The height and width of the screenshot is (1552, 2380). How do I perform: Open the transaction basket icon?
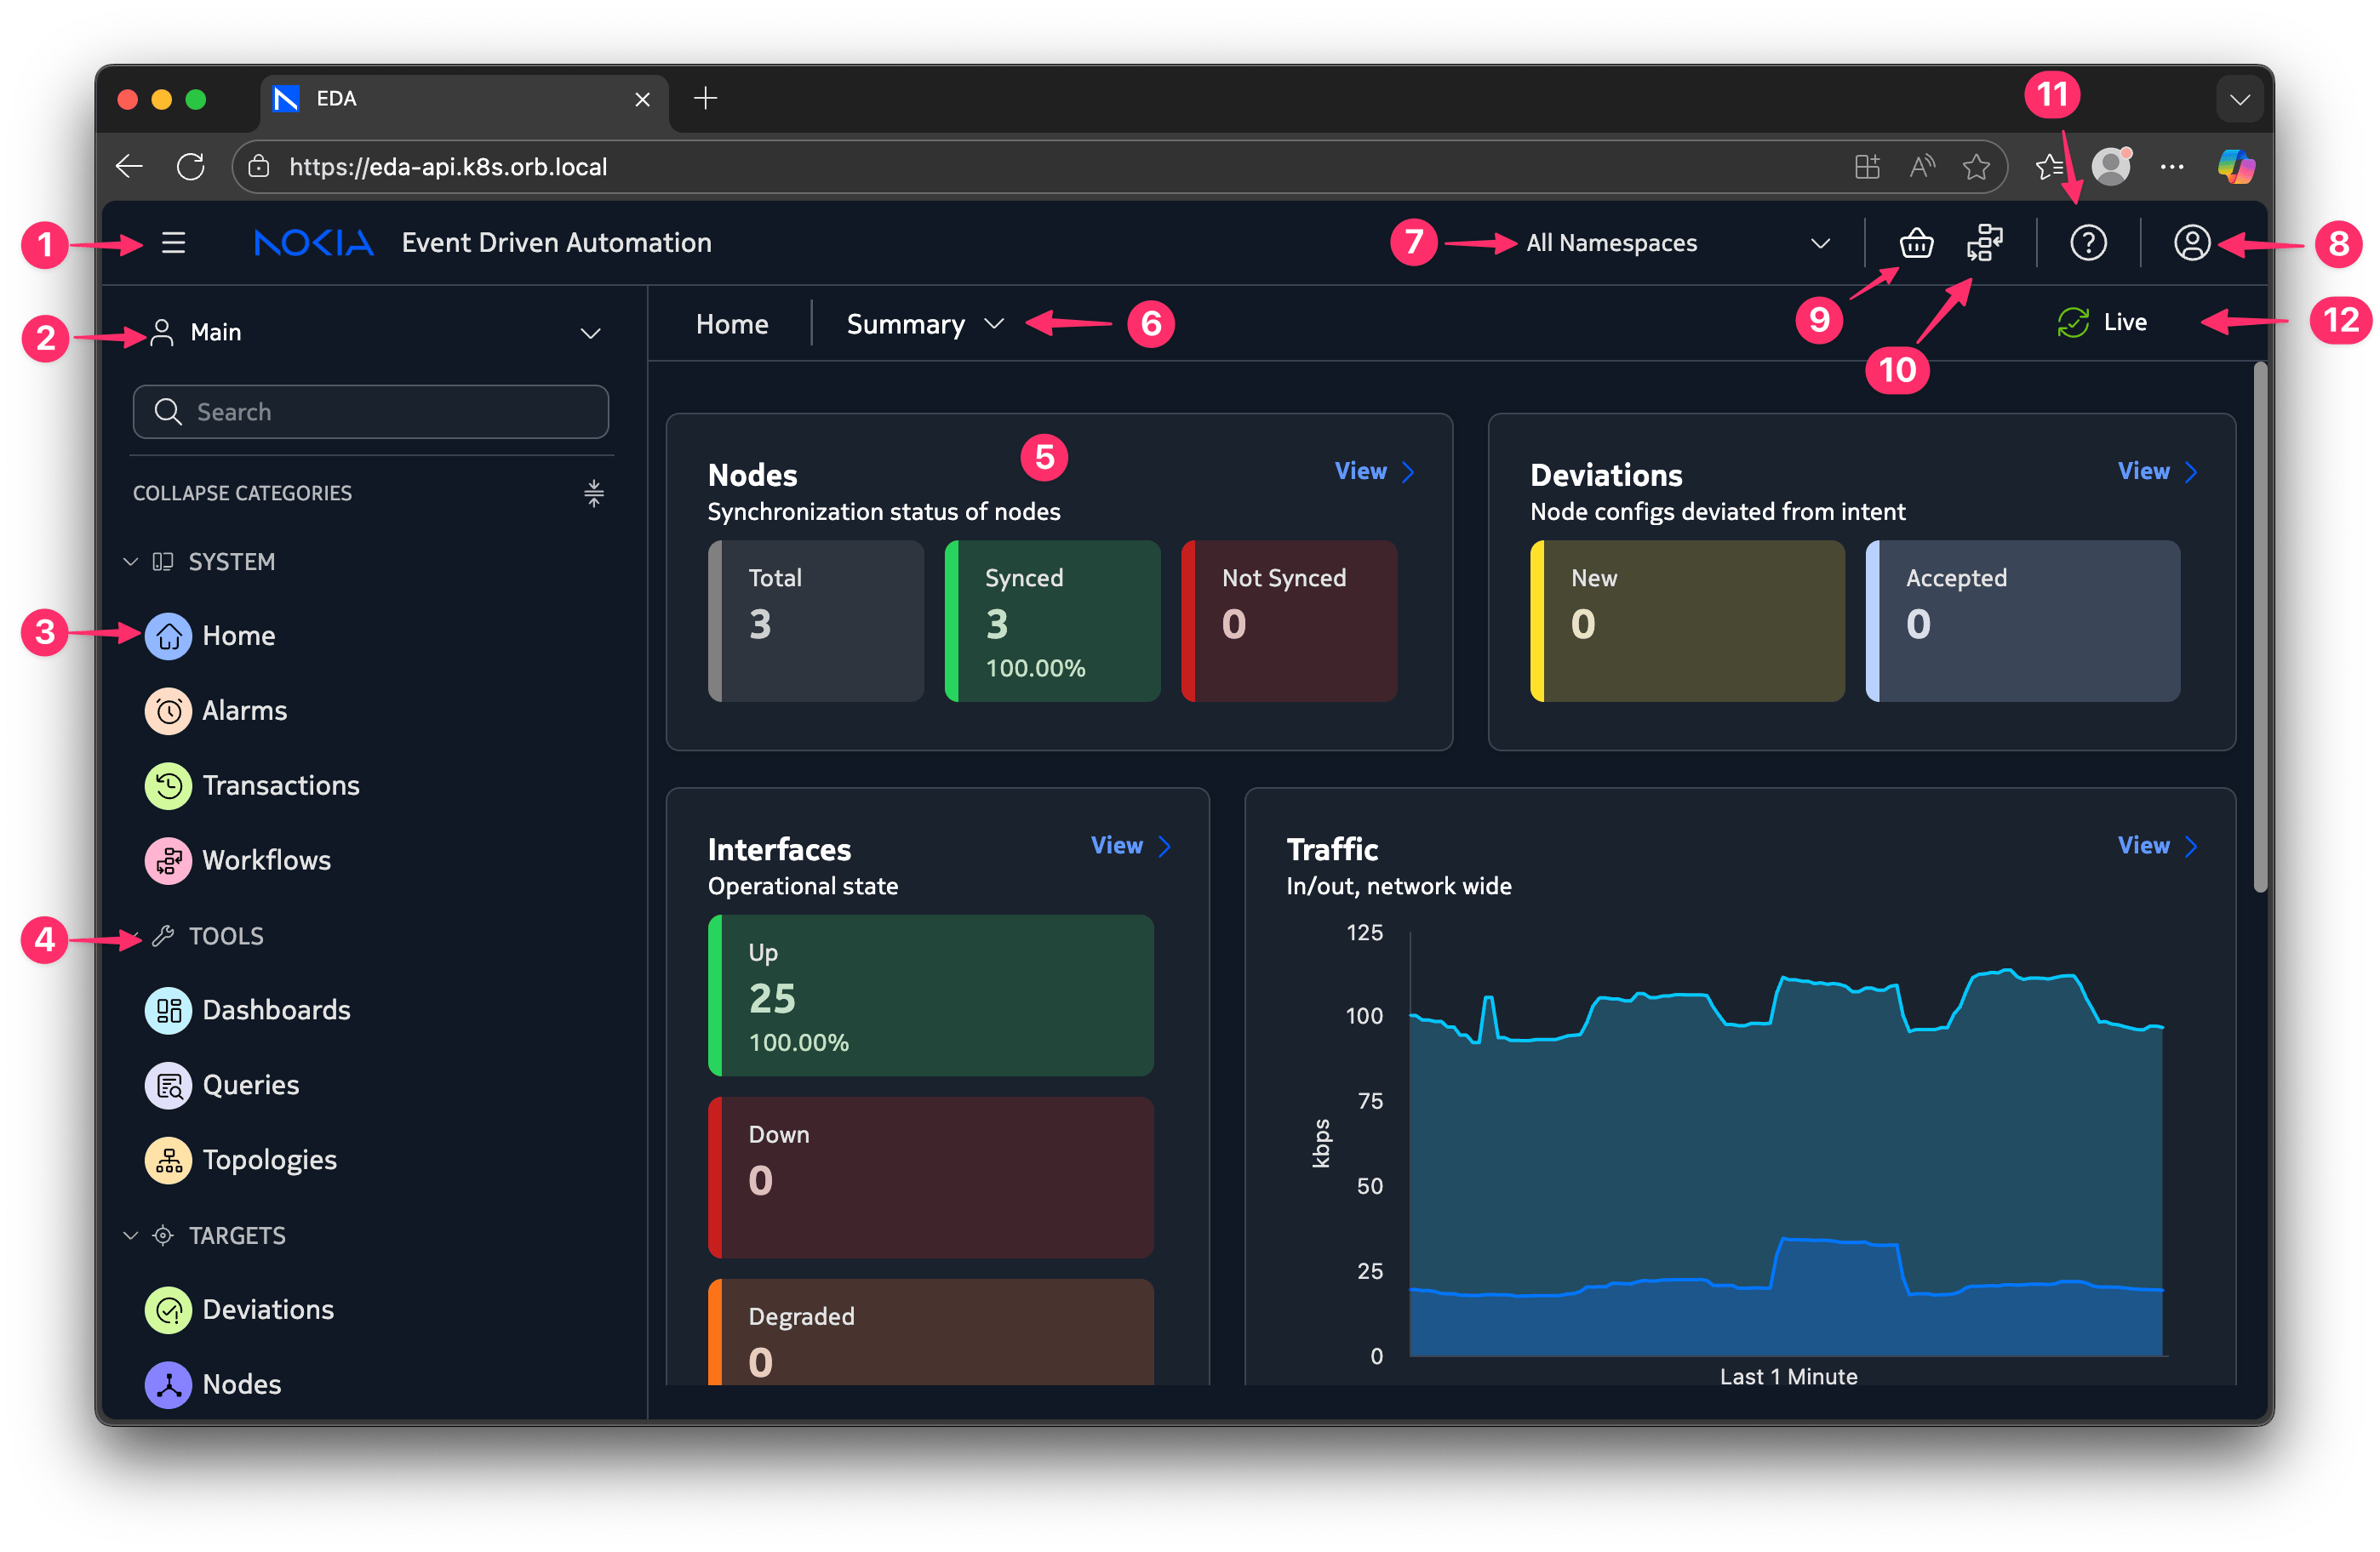tap(1915, 242)
